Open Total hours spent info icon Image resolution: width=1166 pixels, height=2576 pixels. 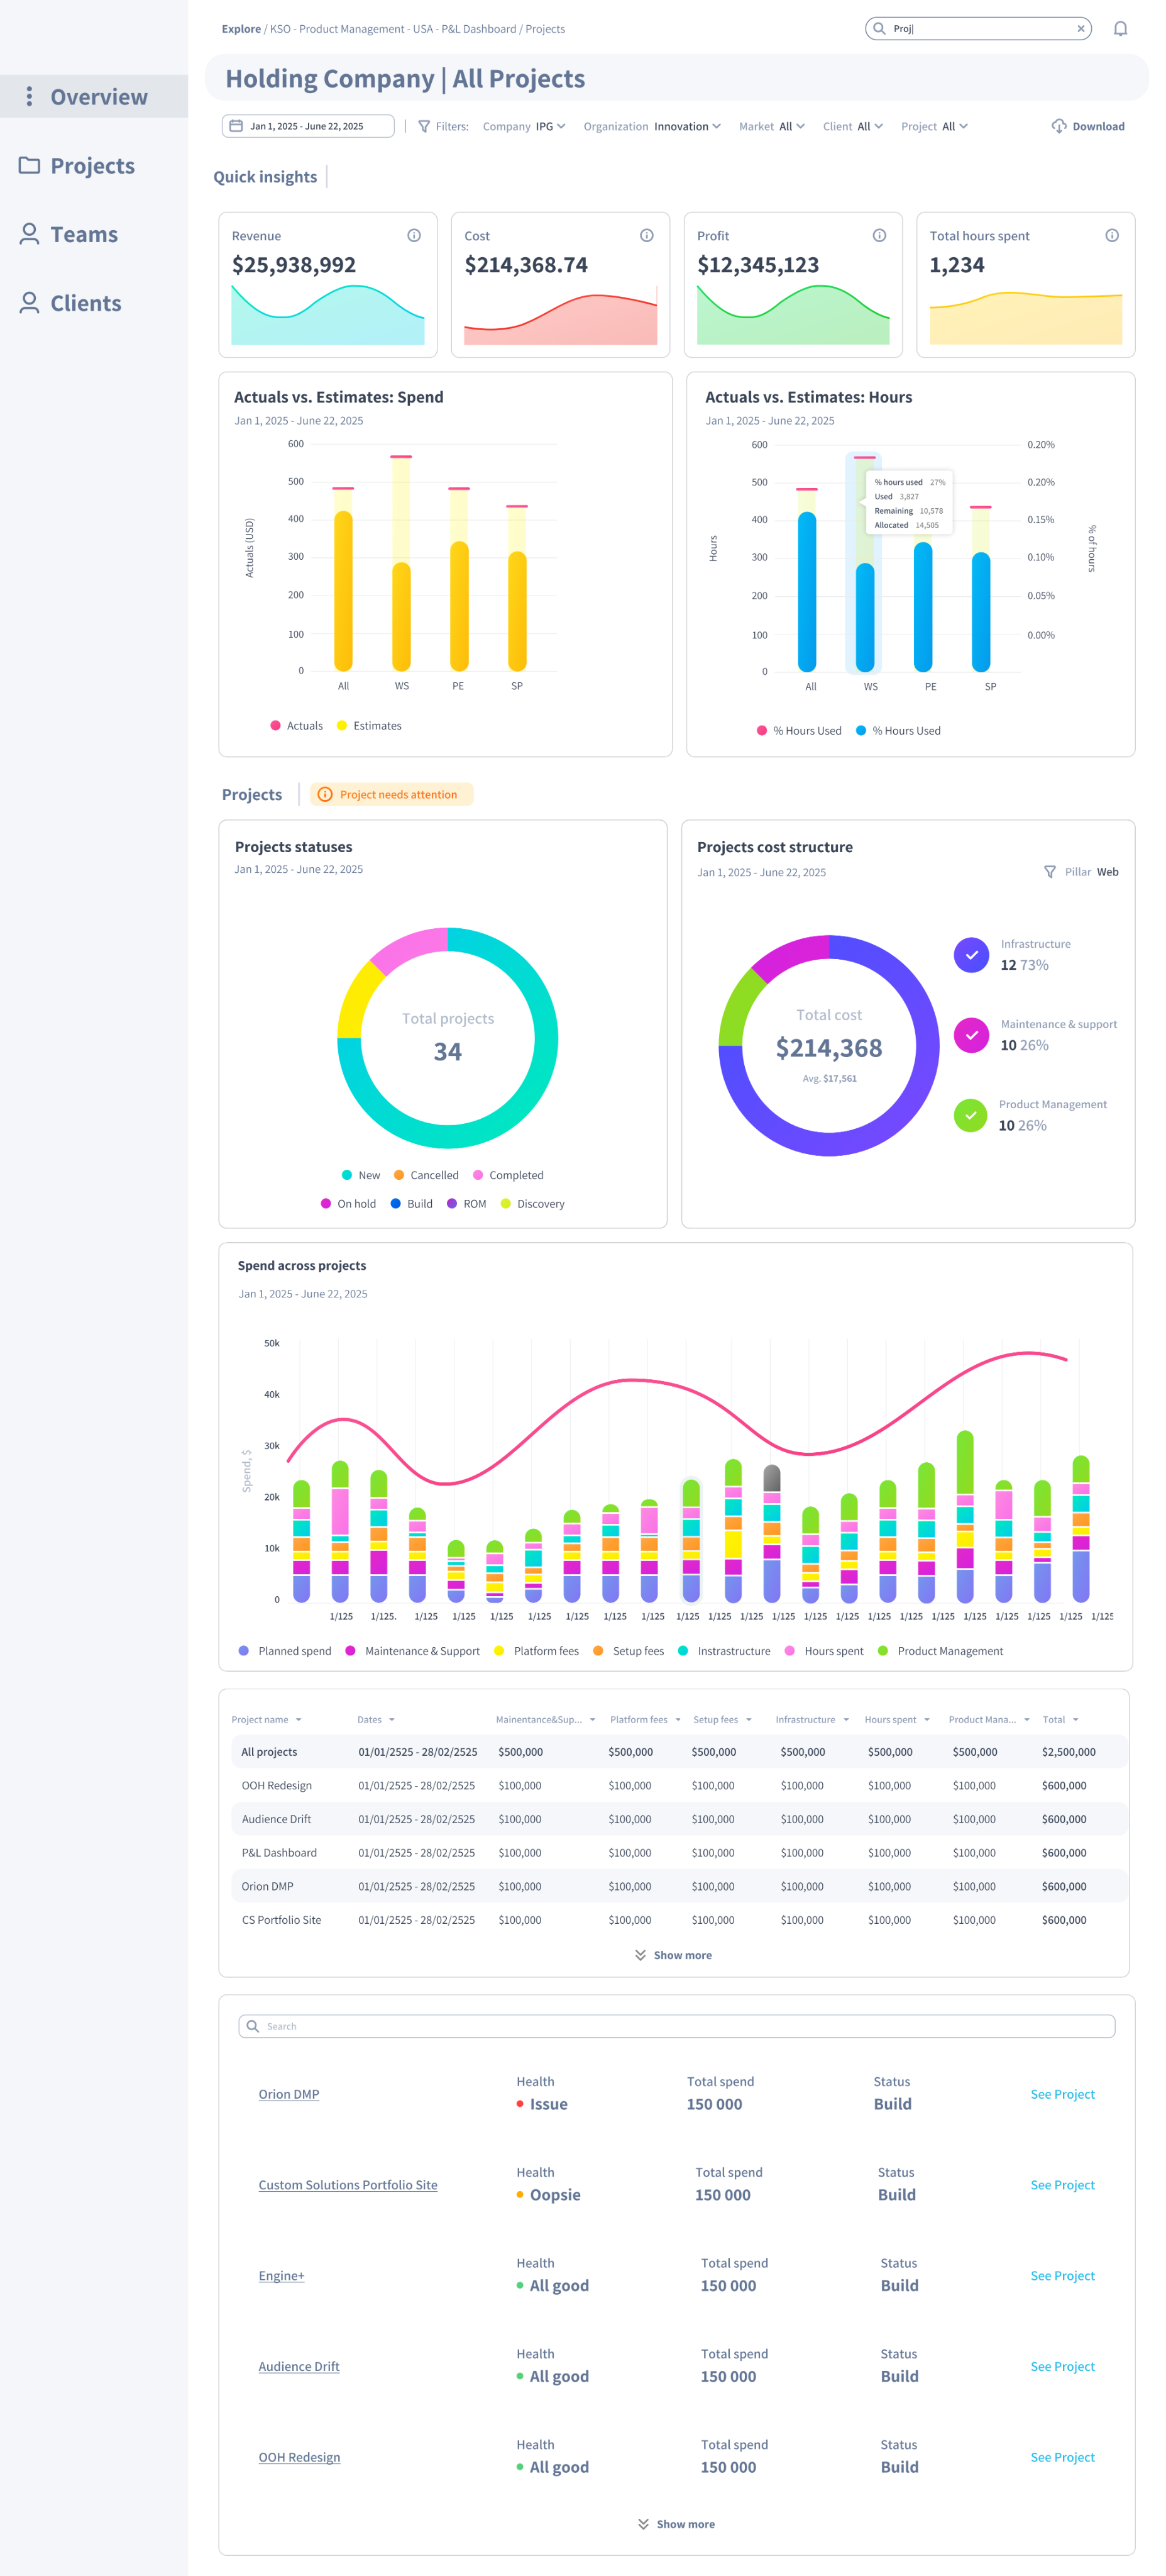coord(1111,236)
